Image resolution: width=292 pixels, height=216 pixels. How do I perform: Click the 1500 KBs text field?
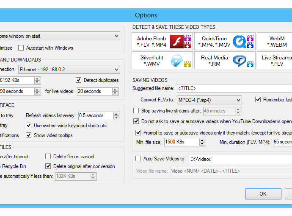182,142
